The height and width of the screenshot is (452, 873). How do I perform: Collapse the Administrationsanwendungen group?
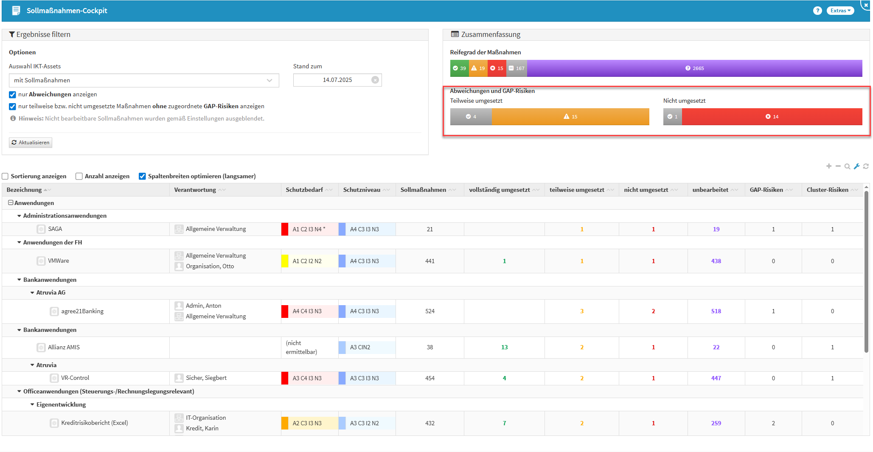pos(19,216)
